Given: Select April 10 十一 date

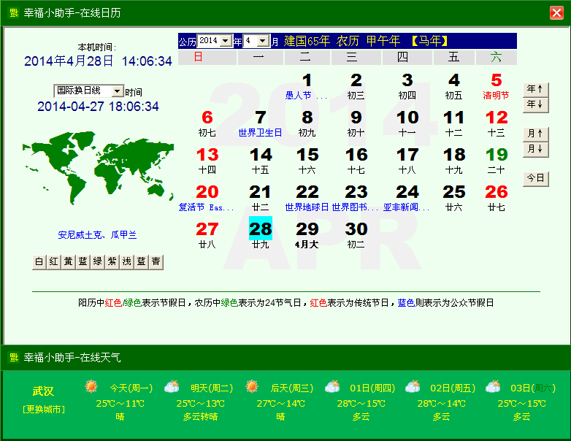Looking at the screenshot, I should click(x=407, y=124).
